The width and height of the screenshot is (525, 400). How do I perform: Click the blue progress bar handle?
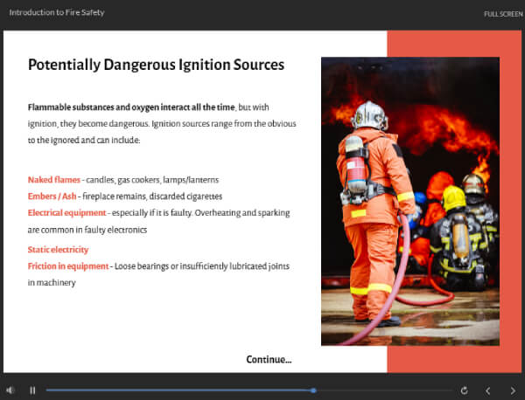[x=313, y=390]
